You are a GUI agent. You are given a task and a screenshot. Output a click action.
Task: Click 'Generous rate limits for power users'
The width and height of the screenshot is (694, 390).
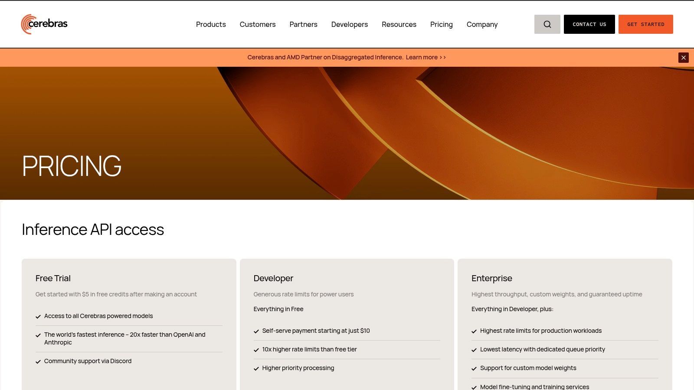(x=304, y=294)
